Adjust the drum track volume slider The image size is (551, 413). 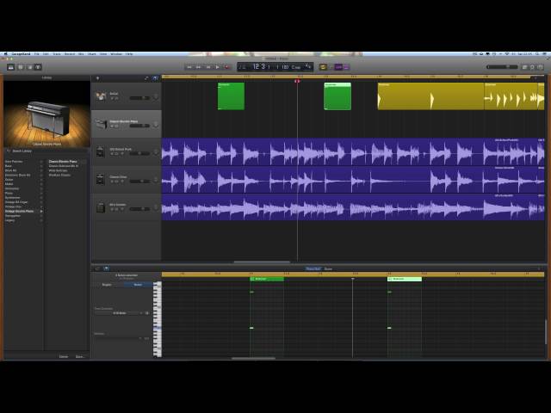pyautogui.click(x=139, y=98)
